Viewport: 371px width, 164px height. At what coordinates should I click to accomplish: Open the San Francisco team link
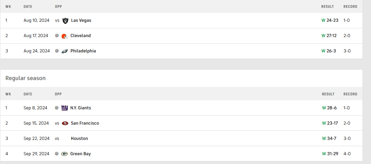click(x=85, y=123)
